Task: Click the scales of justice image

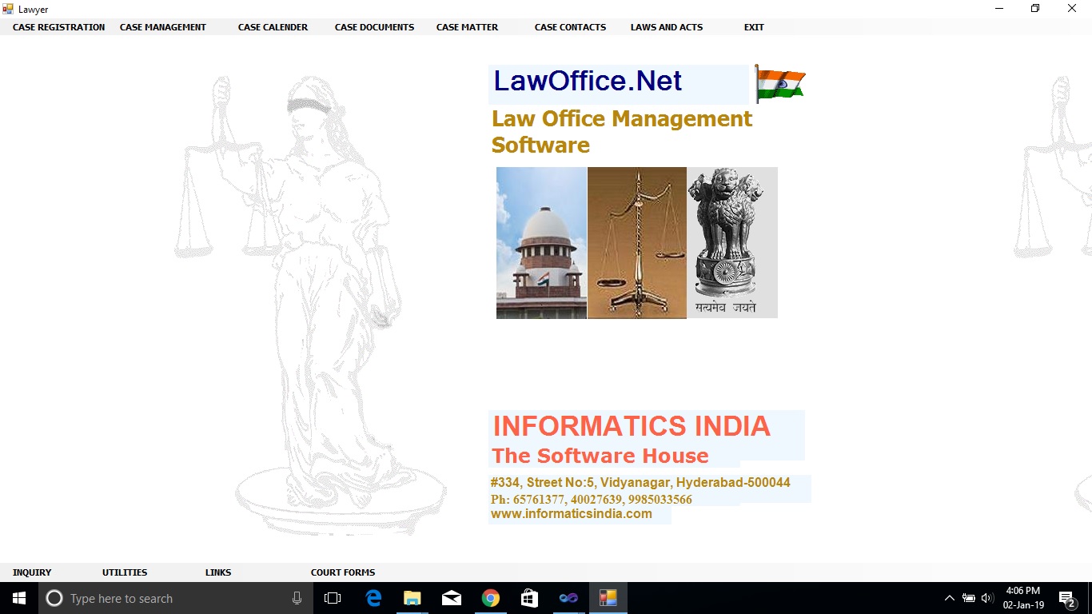Action: point(637,243)
